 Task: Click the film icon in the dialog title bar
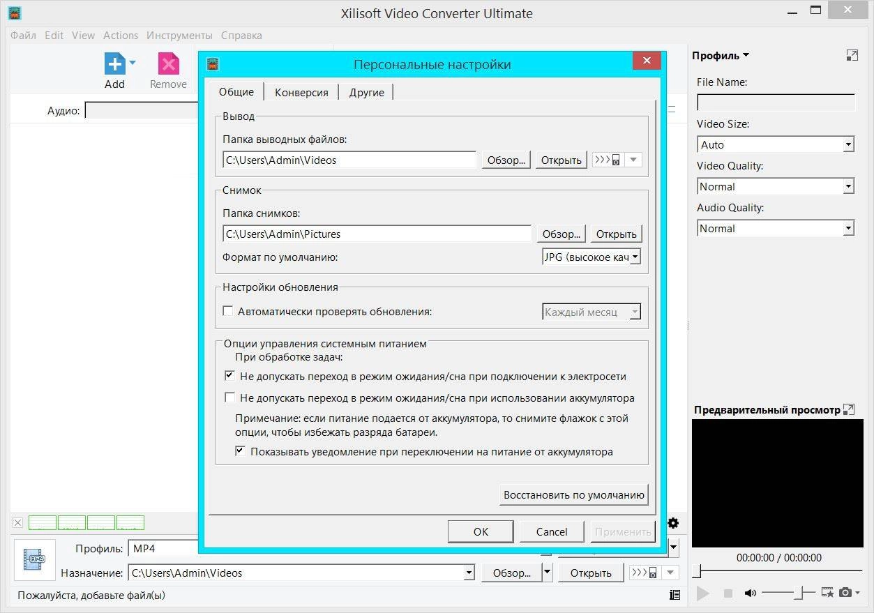213,64
